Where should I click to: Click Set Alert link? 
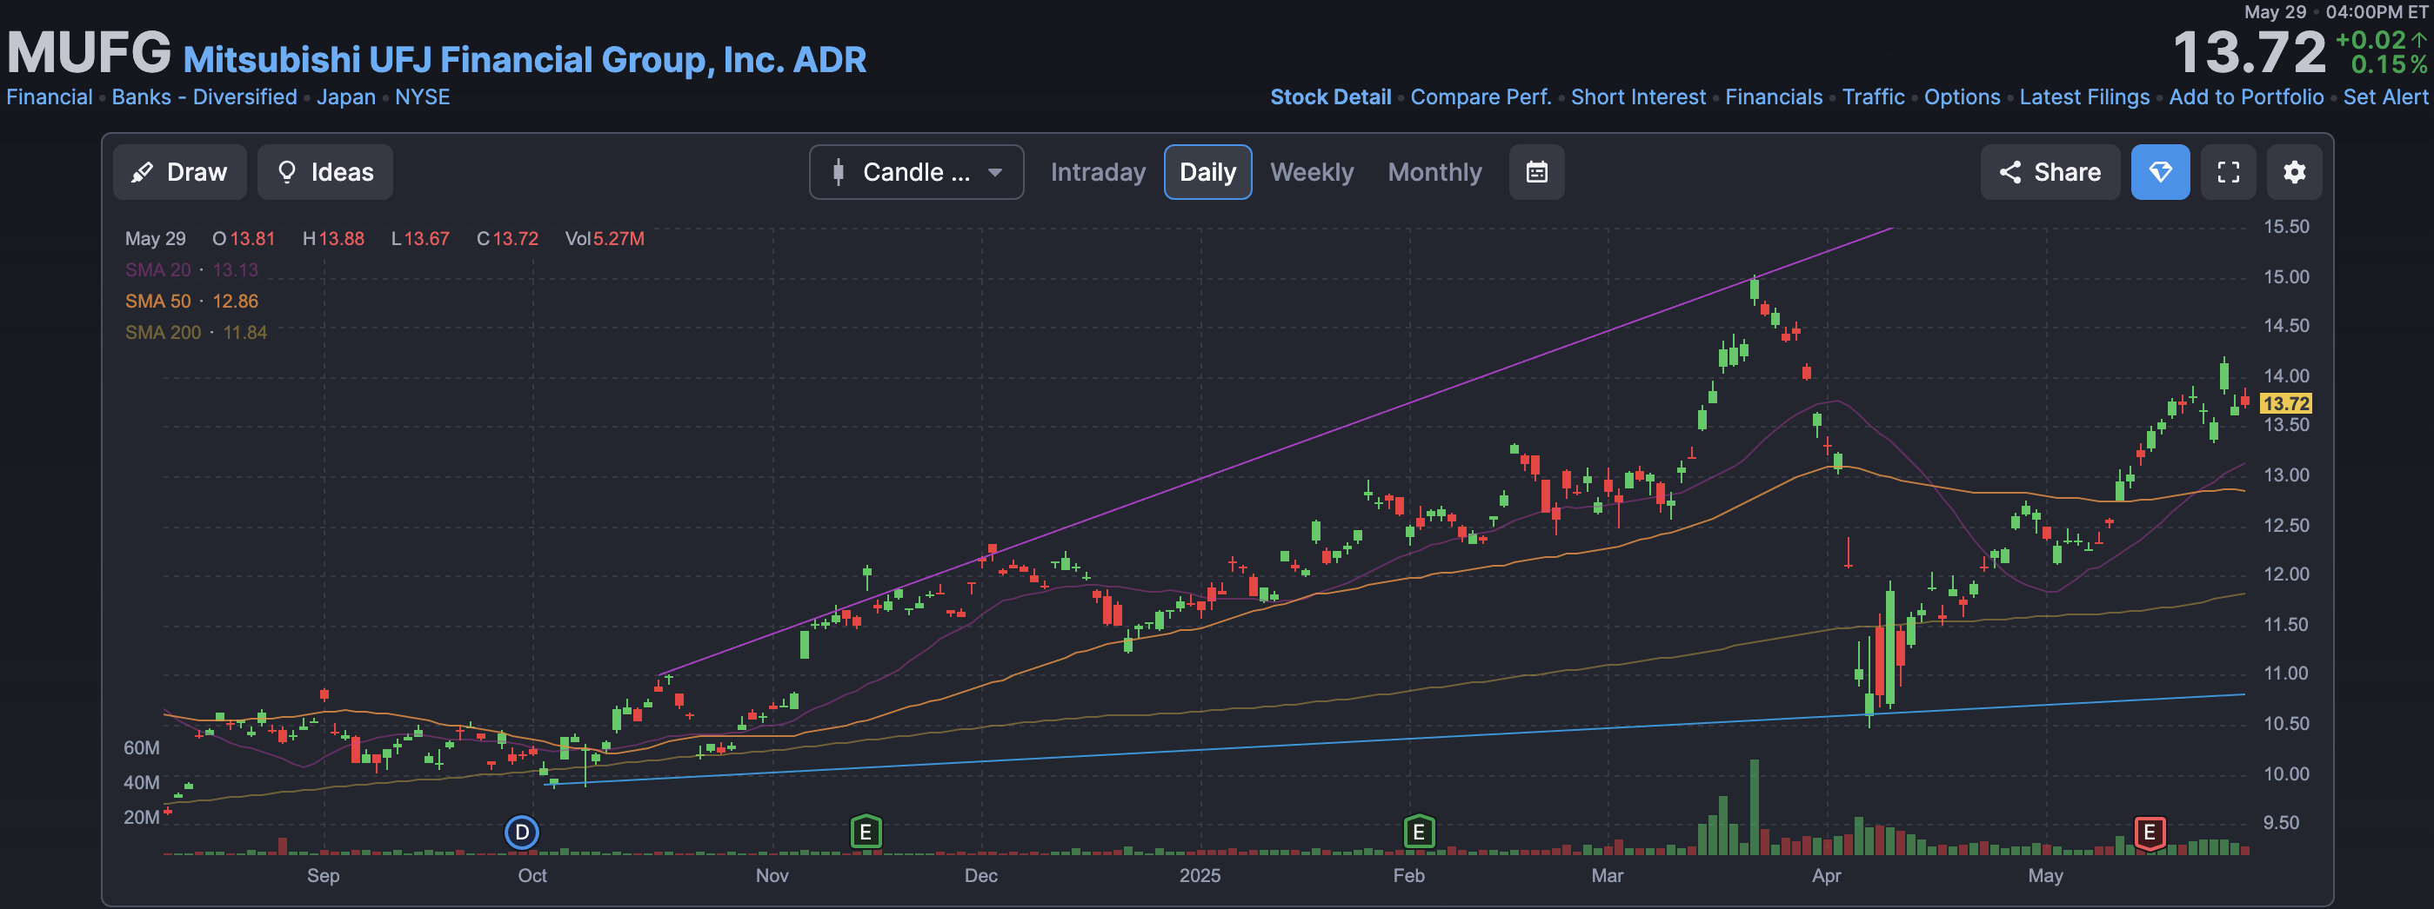2385,97
